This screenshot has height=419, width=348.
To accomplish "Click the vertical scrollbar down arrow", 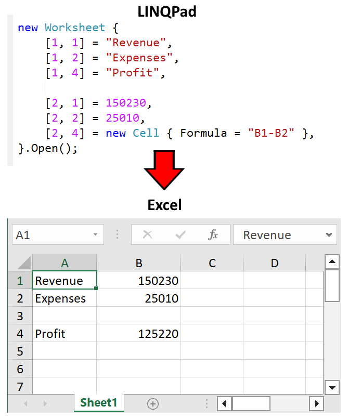I will pyautogui.click(x=332, y=388).
